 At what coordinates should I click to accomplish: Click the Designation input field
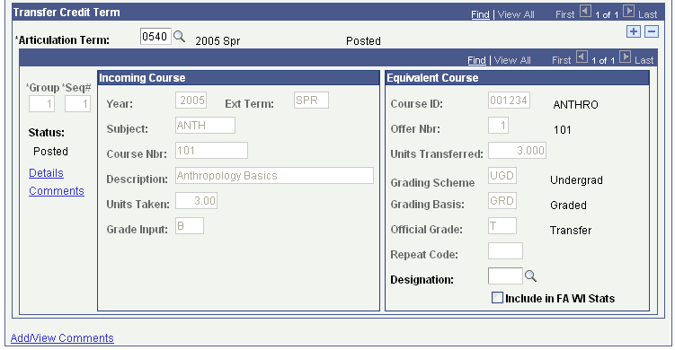(x=505, y=276)
